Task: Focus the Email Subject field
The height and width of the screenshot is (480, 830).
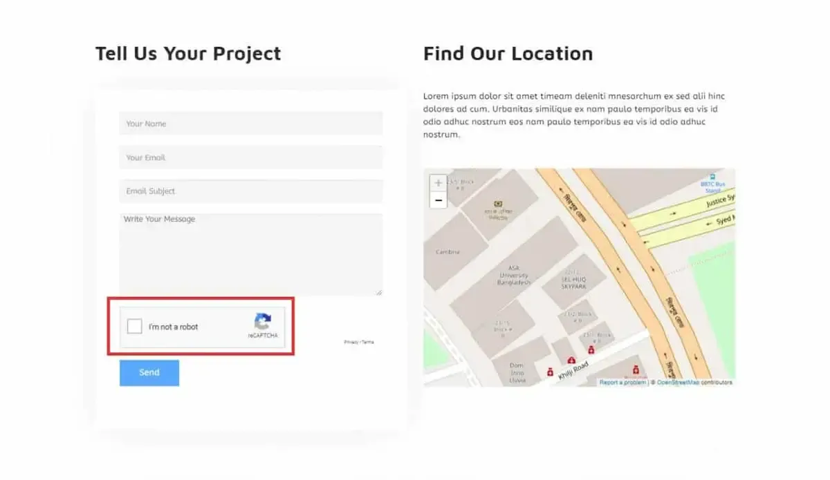Action: 251,191
